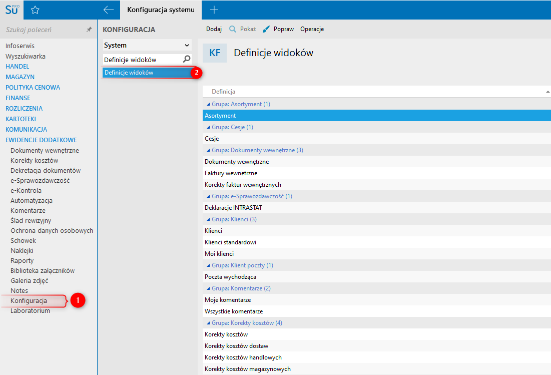Collapse the Grupa: Klienci group

[x=209, y=219]
